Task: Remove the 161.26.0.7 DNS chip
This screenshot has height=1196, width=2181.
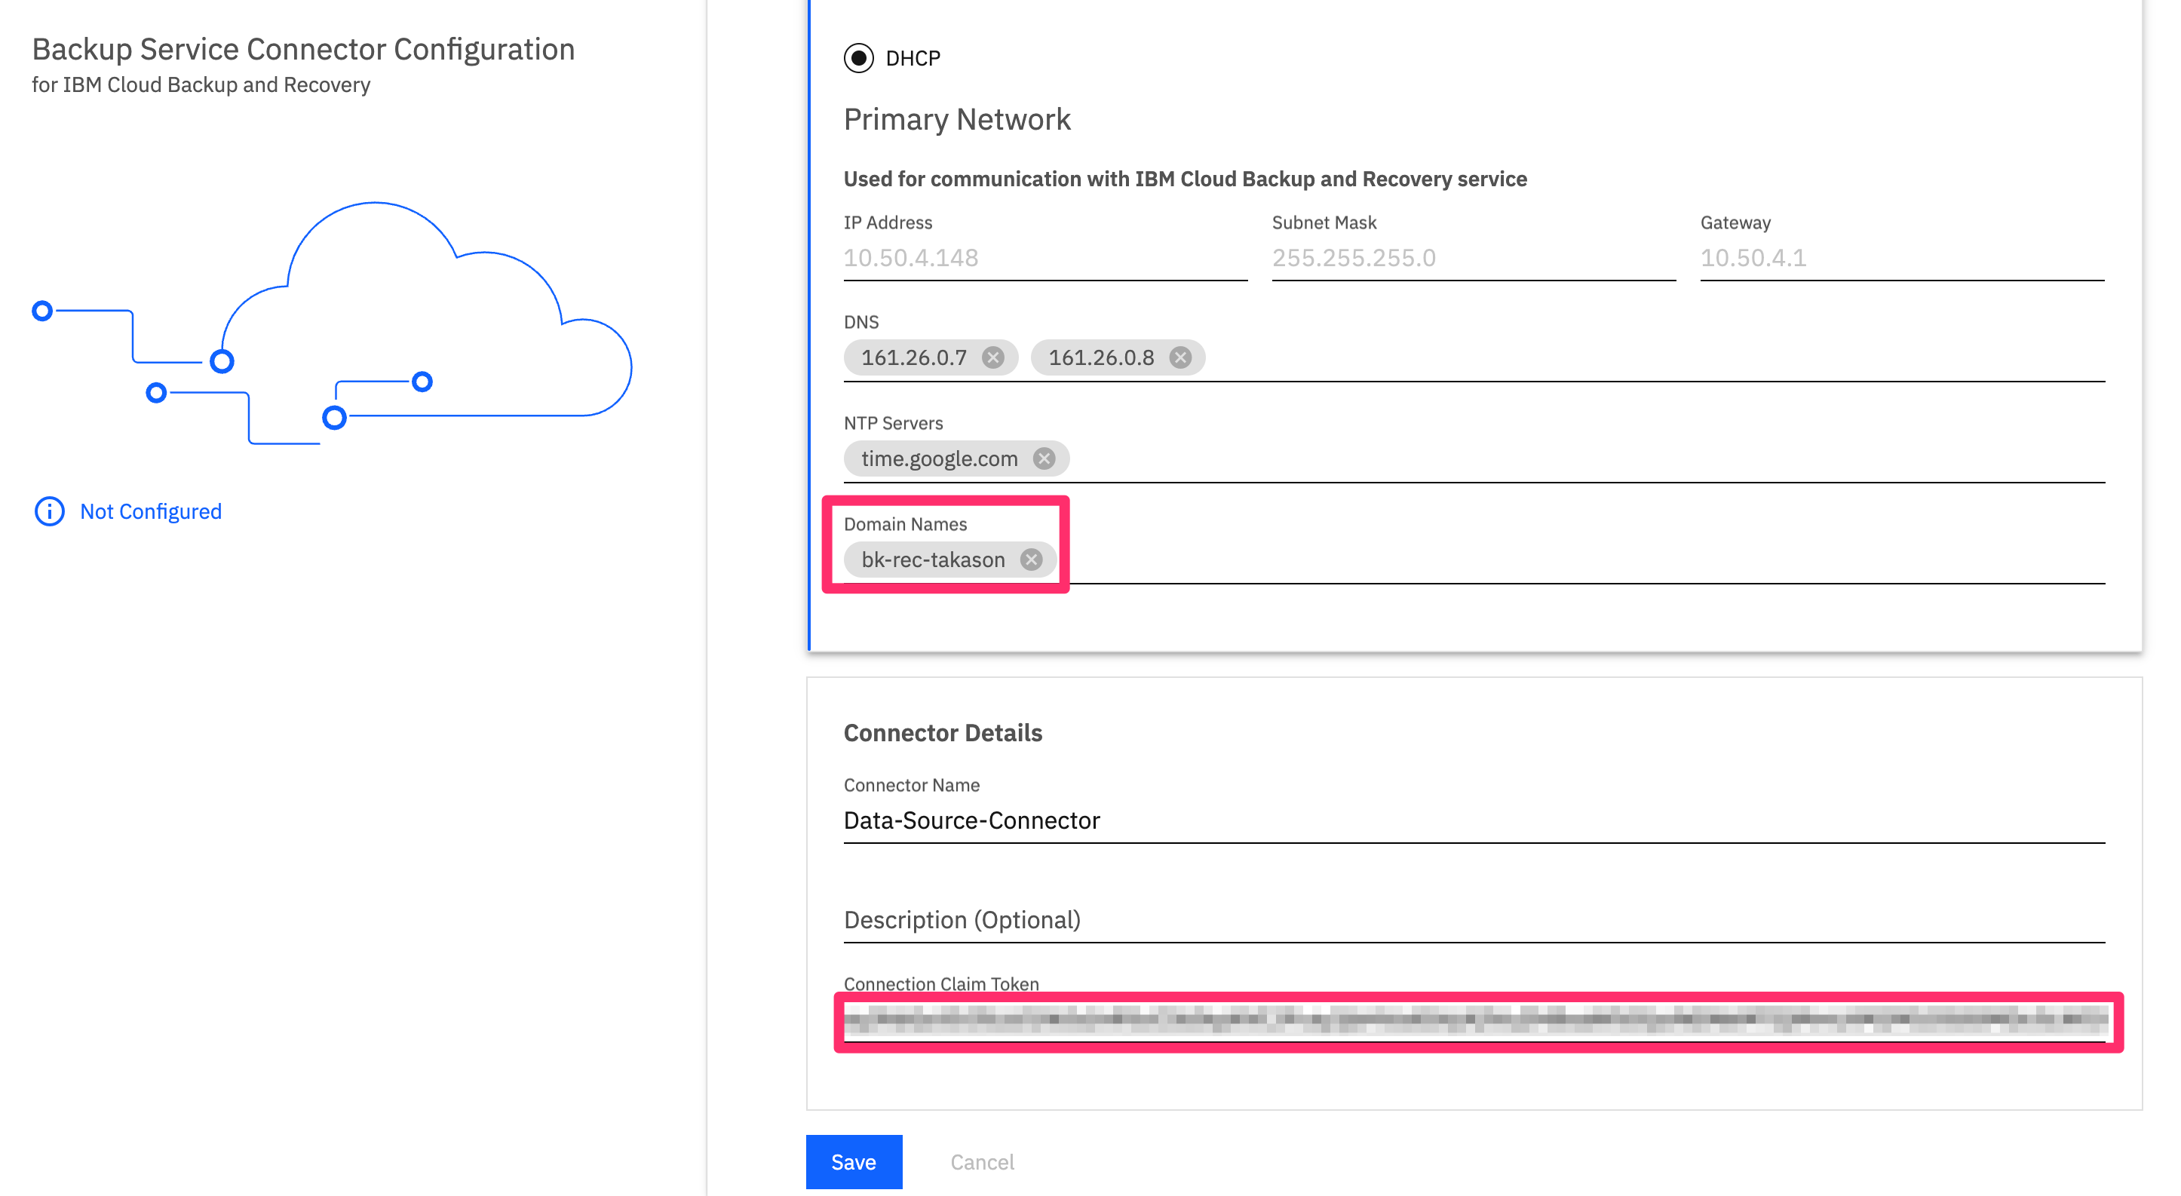Action: 993,358
